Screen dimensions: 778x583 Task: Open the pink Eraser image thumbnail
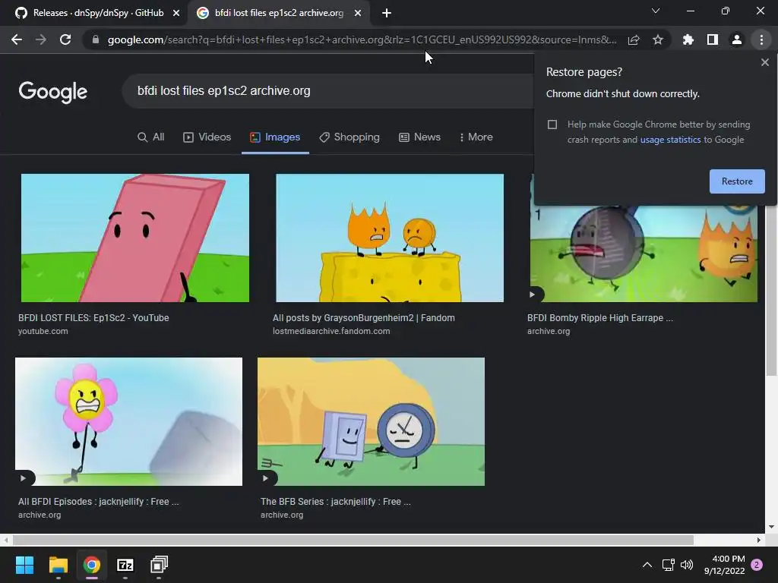(135, 238)
